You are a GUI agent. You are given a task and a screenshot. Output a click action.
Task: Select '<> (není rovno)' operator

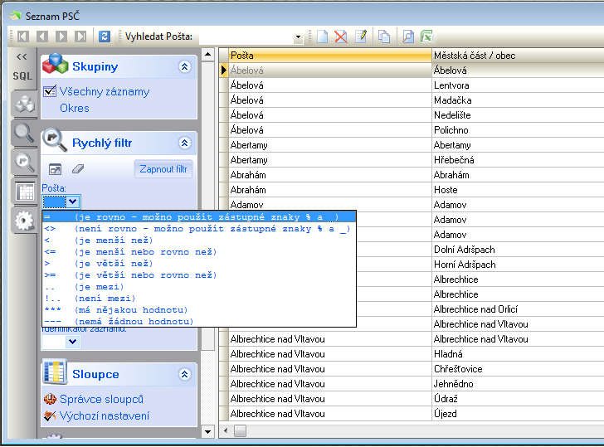coord(199,229)
